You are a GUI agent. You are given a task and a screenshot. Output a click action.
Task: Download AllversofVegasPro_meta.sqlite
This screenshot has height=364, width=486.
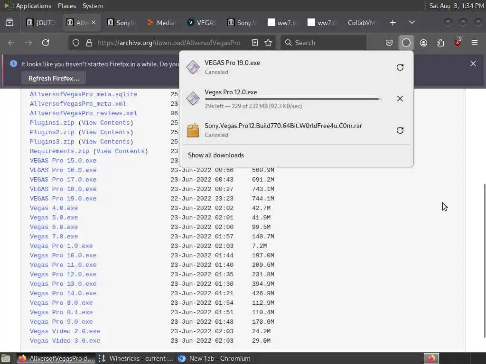click(84, 94)
